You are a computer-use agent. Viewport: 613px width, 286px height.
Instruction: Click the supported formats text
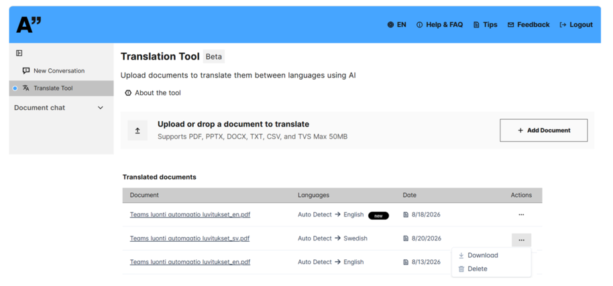click(x=253, y=137)
